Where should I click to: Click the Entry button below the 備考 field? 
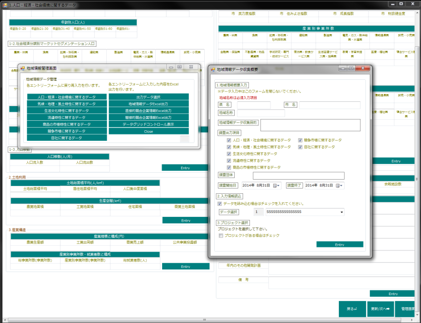coord(392,294)
